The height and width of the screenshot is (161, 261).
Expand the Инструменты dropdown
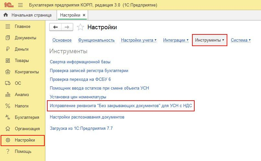210,40
